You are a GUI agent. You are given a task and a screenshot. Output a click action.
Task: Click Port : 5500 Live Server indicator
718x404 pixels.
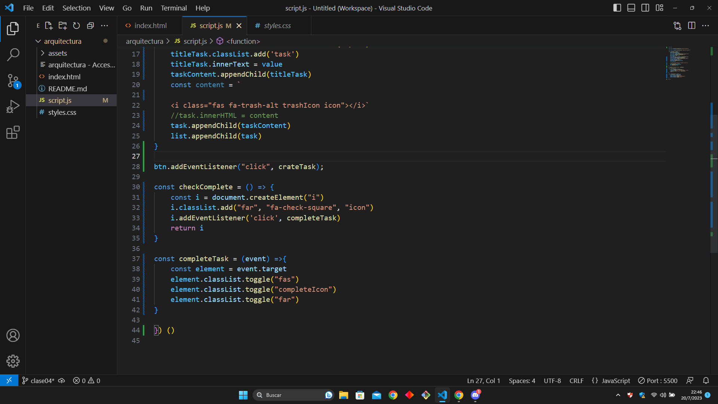(x=657, y=380)
